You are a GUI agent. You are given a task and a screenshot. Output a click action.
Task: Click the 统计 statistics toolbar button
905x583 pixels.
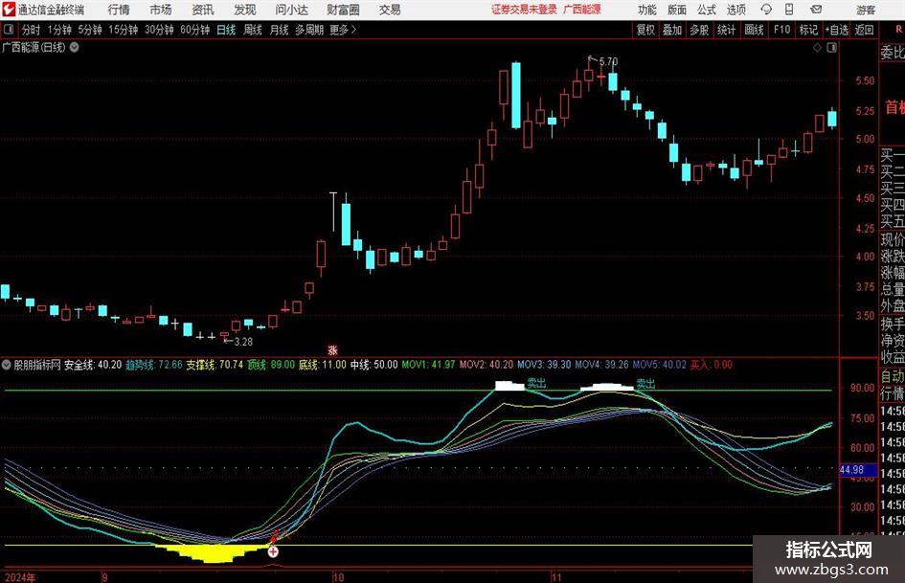pyautogui.click(x=726, y=30)
